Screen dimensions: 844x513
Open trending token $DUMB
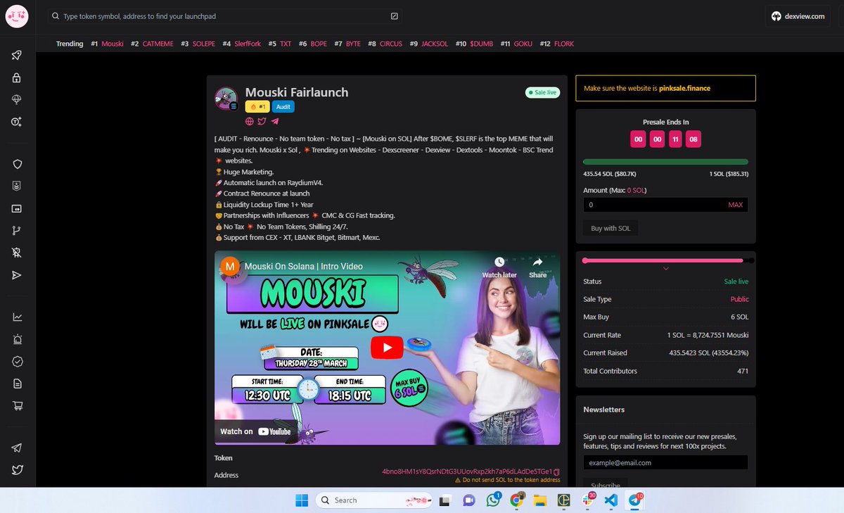(481, 44)
